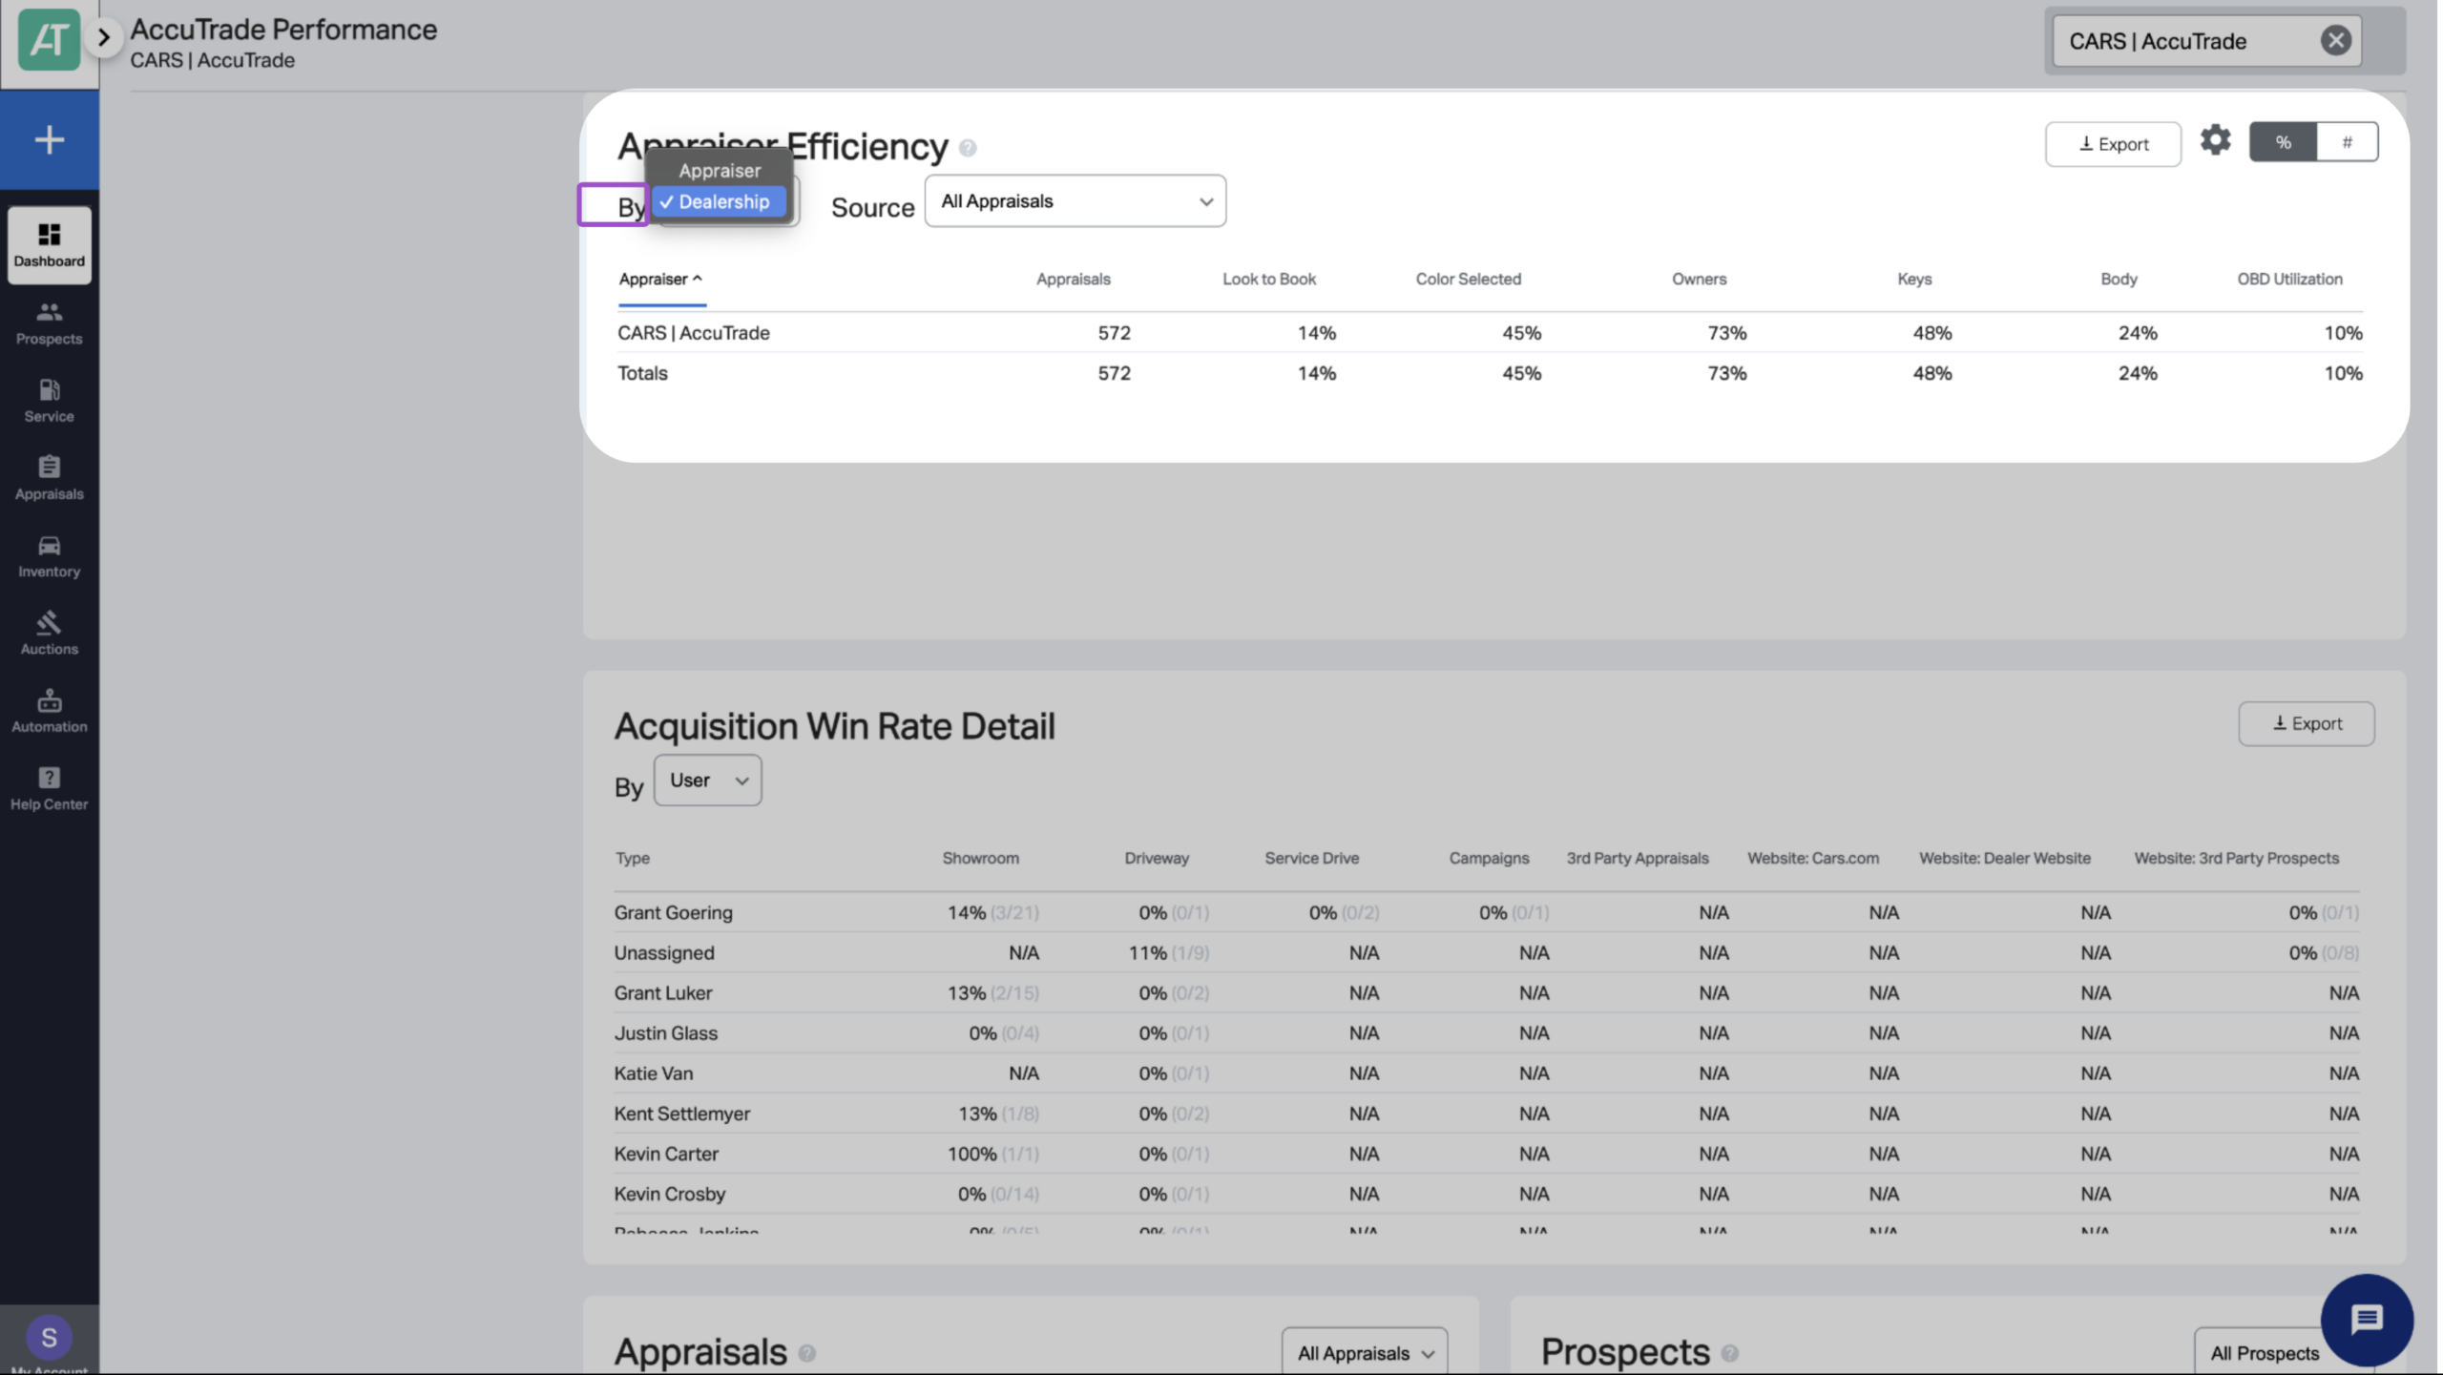
Task: Open Service in the sidebar
Action: [x=49, y=401]
